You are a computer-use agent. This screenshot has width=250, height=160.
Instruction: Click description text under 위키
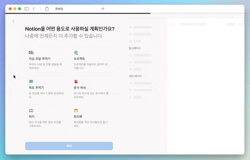point(45,124)
